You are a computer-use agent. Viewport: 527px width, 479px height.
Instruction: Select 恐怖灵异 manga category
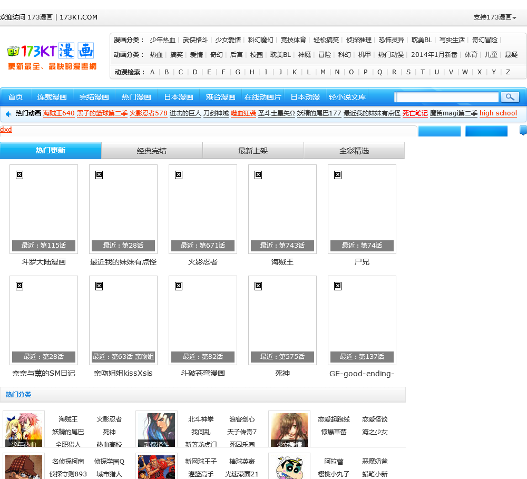coord(391,40)
